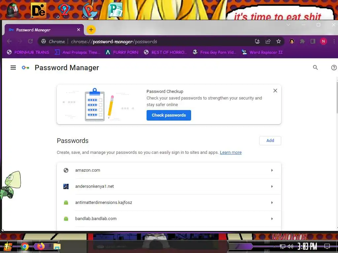Reload the page with refresh icon
The height and width of the screenshot is (253, 338).
coord(30,41)
